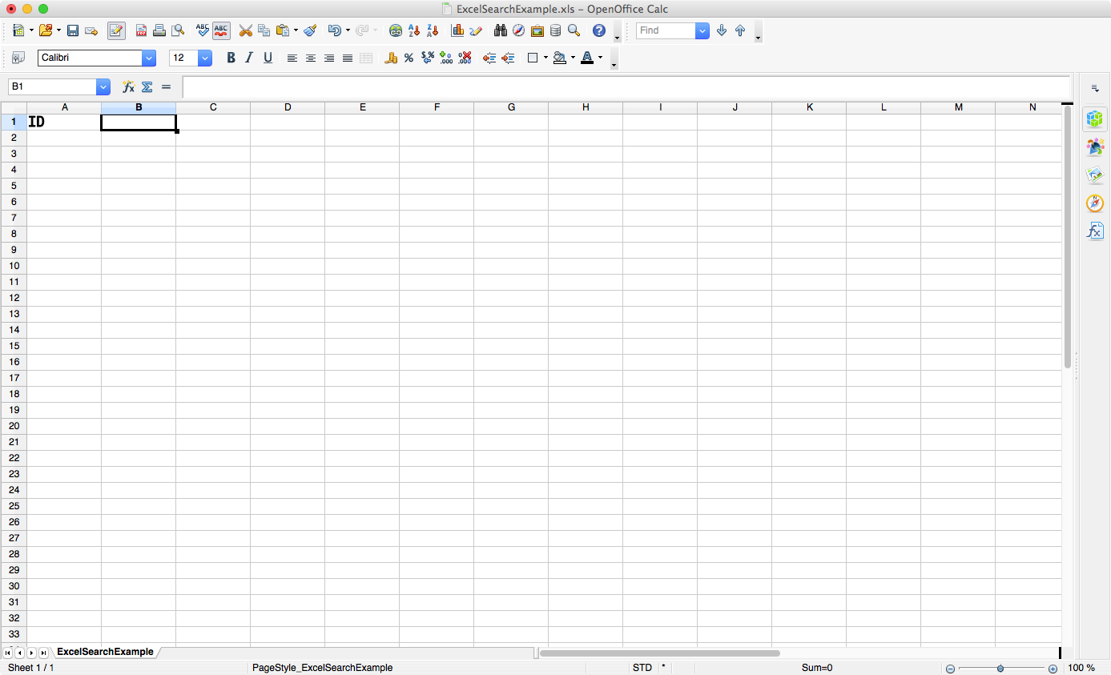Screen dimensions: 1111x675
Task: Click Font Color A icon
Action: 587,58
